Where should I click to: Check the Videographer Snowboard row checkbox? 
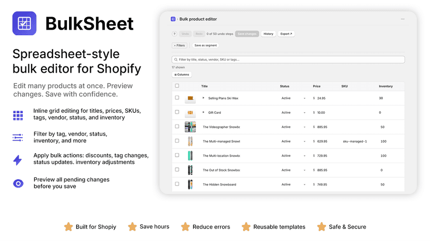[x=177, y=126]
